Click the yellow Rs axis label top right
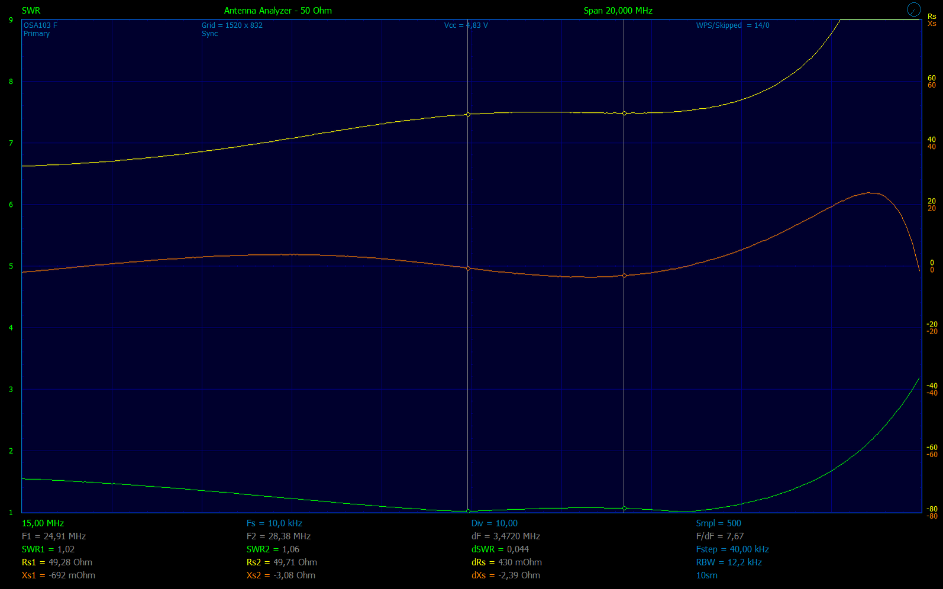This screenshot has width=943, height=589. (x=932, y=17)
